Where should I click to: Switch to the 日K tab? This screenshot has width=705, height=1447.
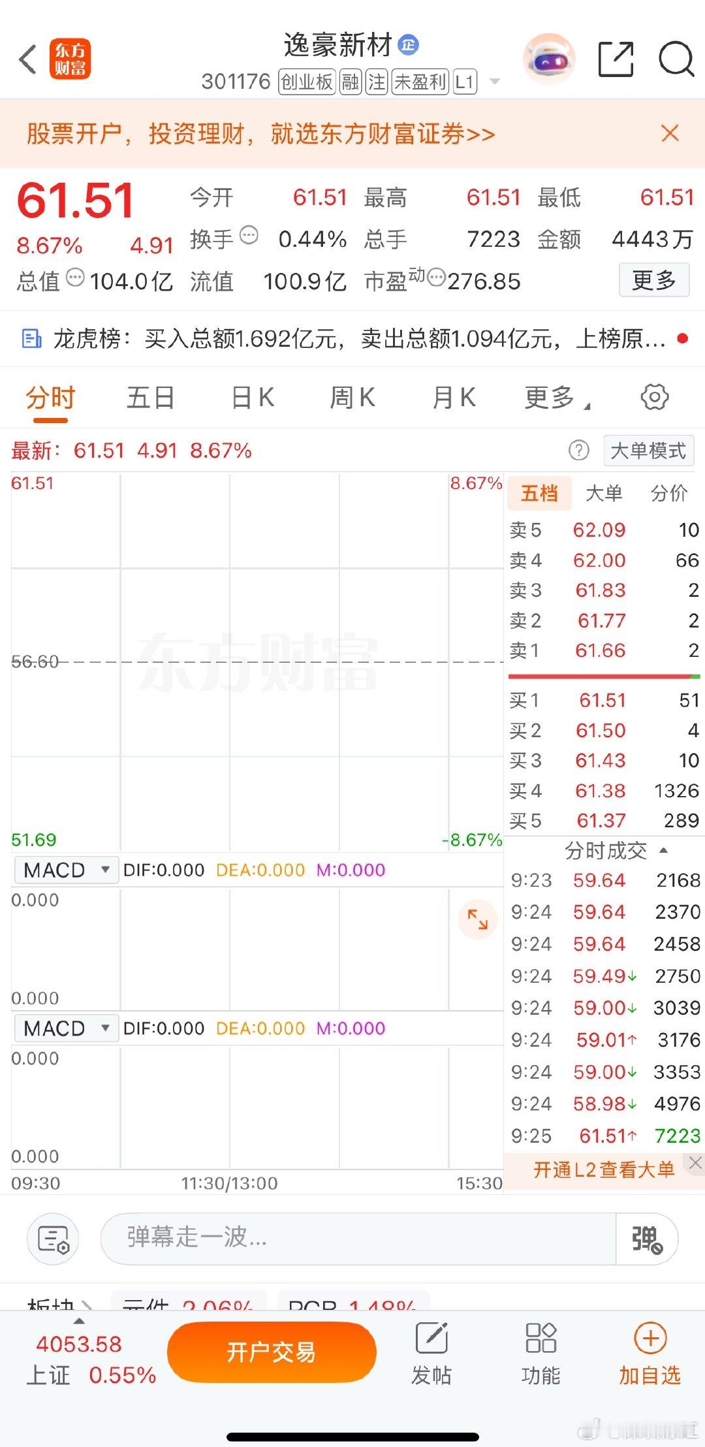pos(253,397)
